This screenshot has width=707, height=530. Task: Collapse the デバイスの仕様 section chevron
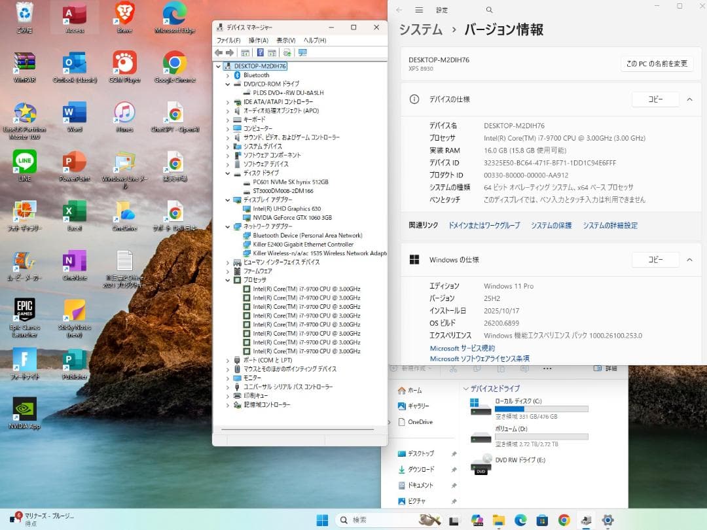690,99
